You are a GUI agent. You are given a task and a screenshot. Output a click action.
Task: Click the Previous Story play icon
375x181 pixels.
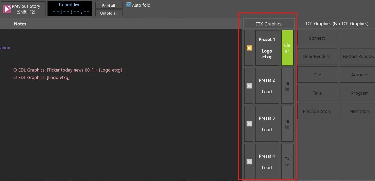tap(7, 9)
